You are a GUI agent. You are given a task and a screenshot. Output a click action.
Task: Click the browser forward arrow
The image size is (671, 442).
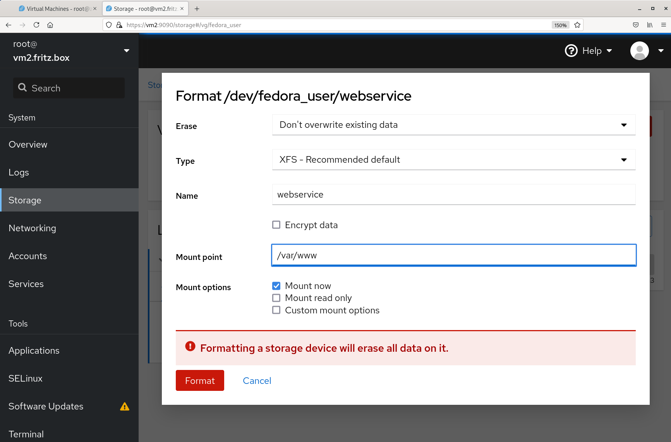coord(22,25)
